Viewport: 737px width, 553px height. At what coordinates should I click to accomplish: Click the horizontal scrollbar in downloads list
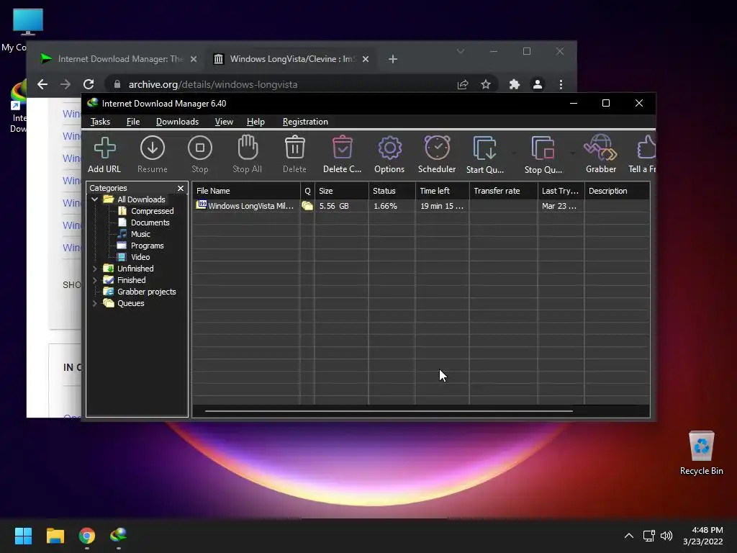coord(389,411)
